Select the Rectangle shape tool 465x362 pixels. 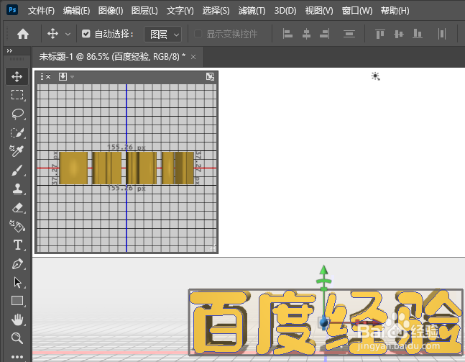(x=17, y=301)
